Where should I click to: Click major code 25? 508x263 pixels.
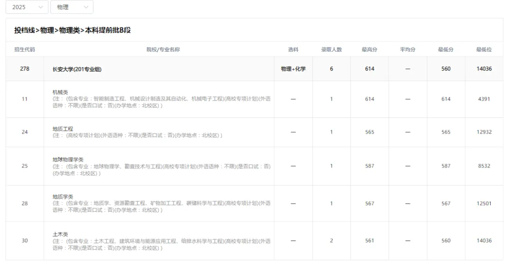tap(24, 166)
